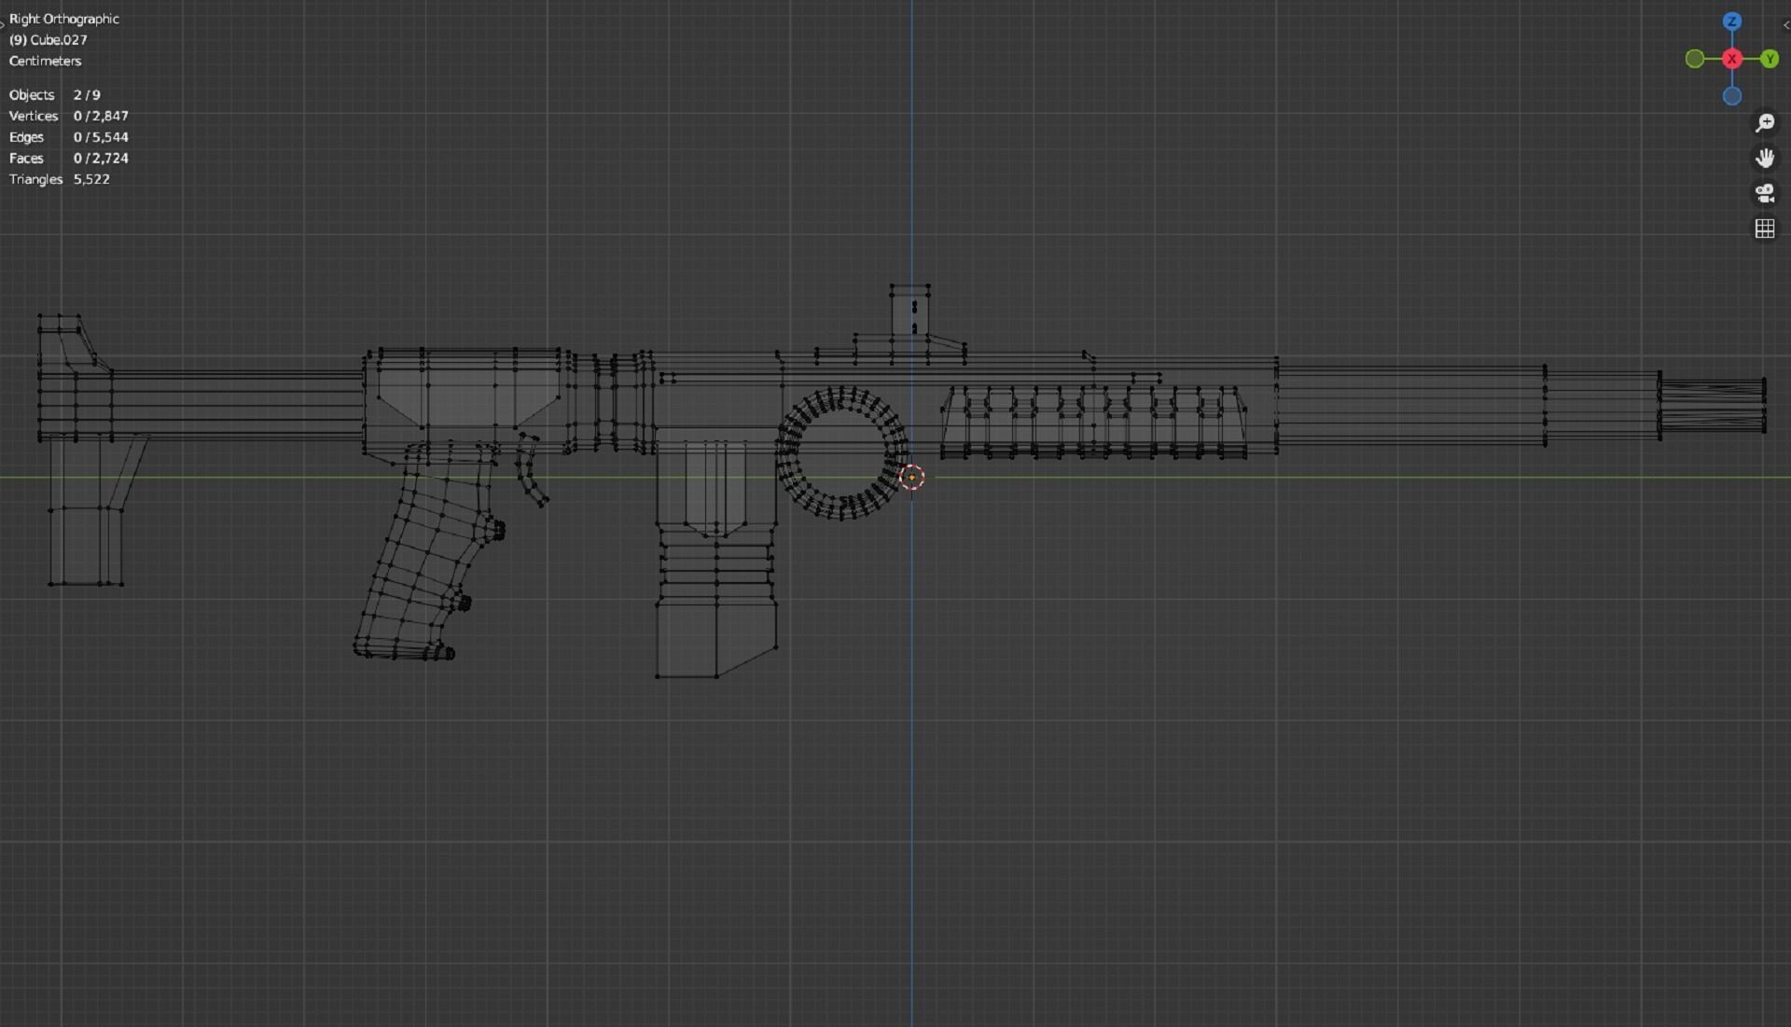Image resolution: width=1791 pixels, height=1027 pixels.
Task: Click the Objects "2 / 9" statistic
Action: tap(87, 95)
